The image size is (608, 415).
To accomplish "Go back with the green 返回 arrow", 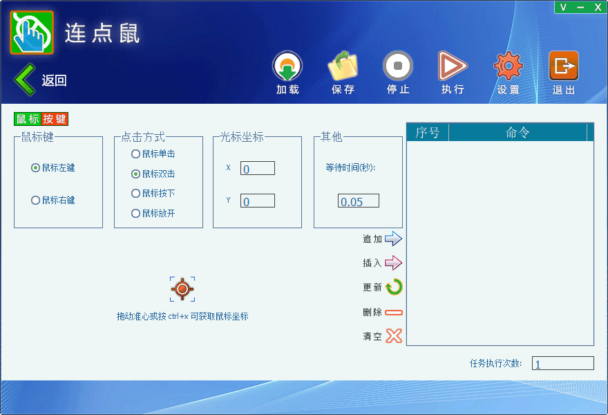I will (25, 80).
